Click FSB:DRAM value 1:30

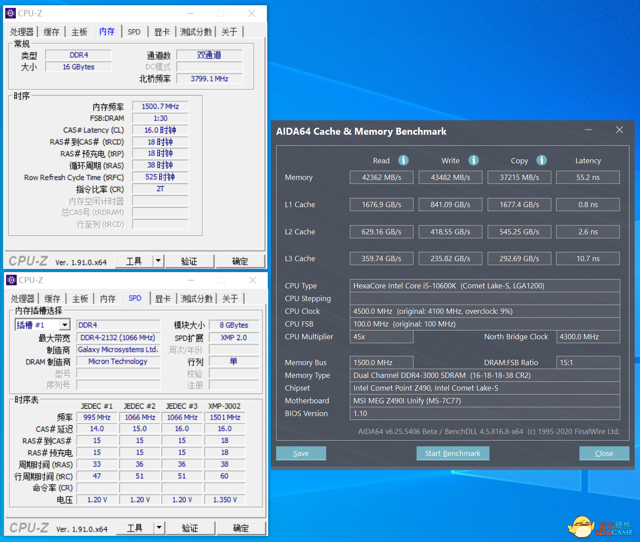[160, 118]
